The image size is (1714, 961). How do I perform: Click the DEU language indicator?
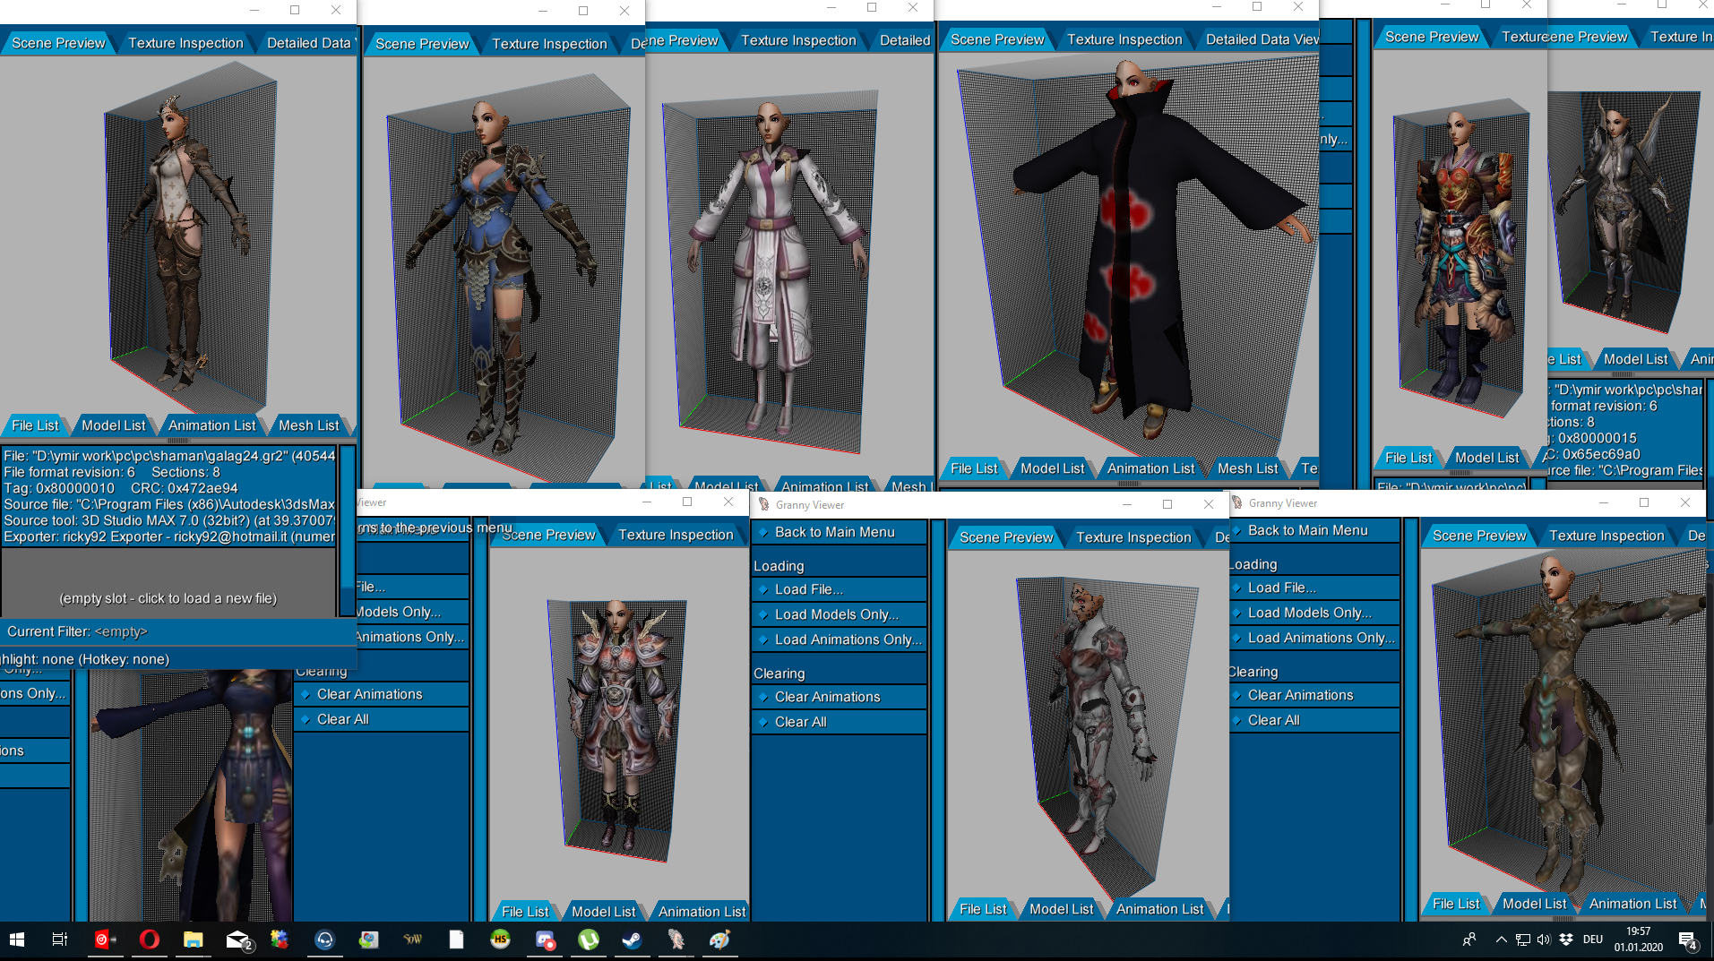click(1593, 940)
